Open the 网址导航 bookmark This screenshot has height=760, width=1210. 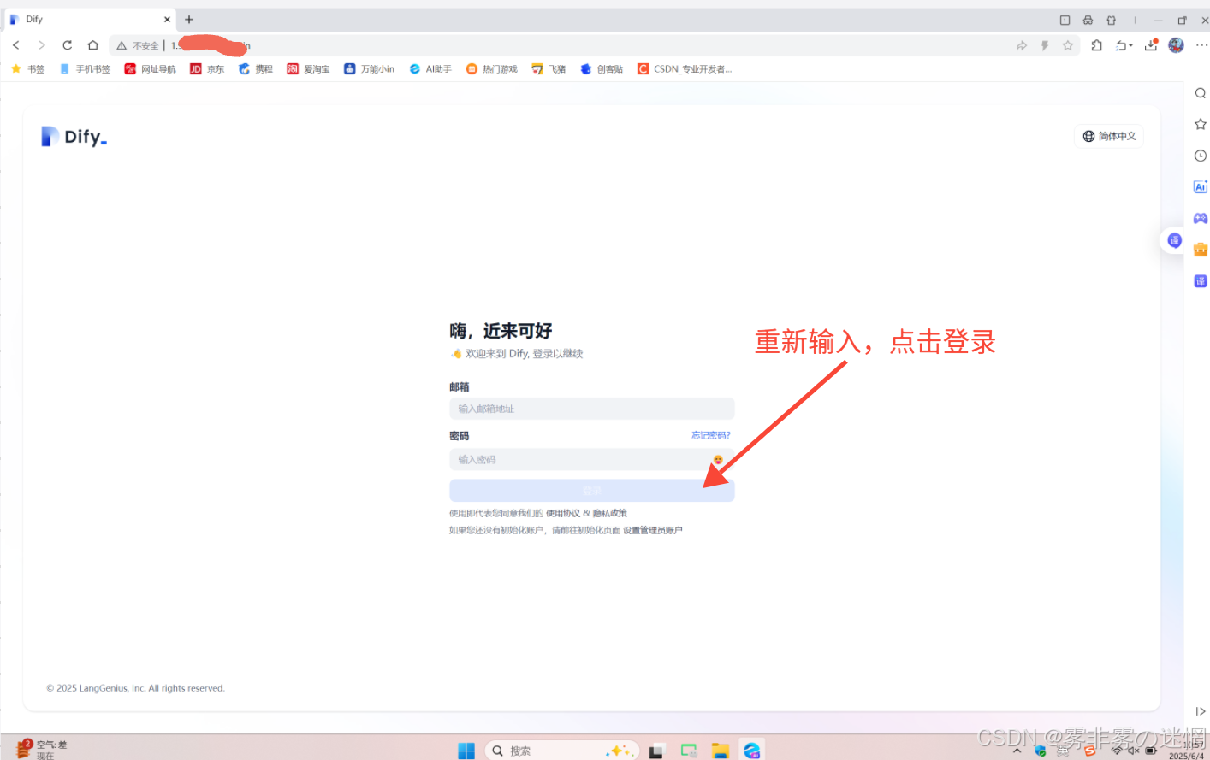(151, 69)
